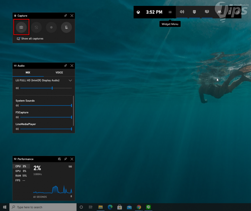Click the Xbox logo in the Game Bar

tap(138, 12)
